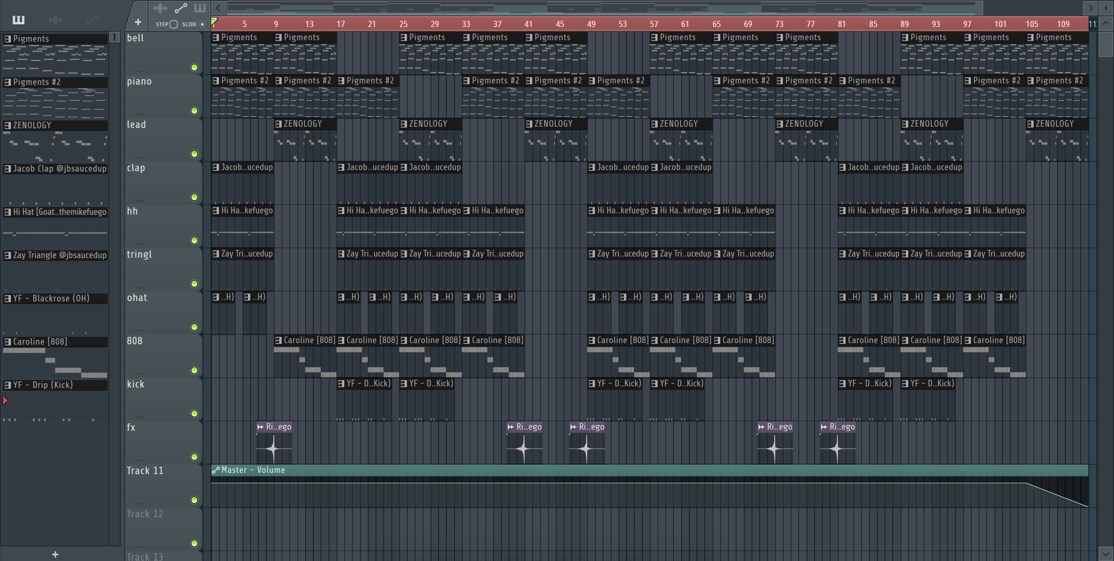
Task: Show patterns in the picker panel
Action: click(19, 20)
